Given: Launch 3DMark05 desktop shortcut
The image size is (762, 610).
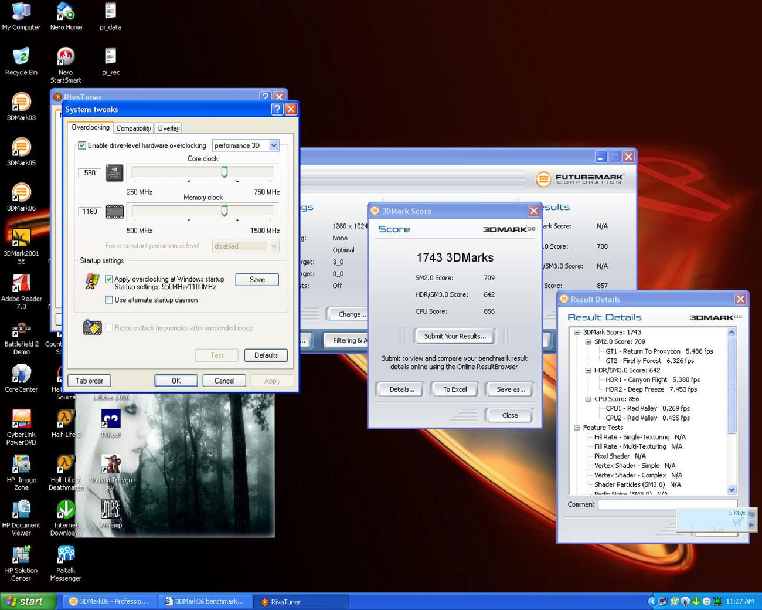Looking at the screenshot, I should (x=21, y=152).
